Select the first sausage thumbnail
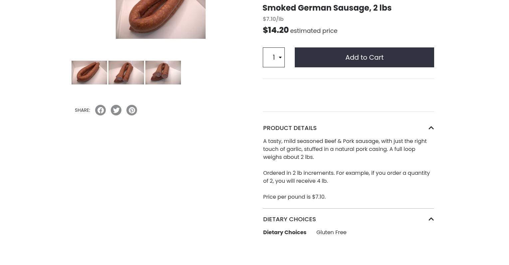This screenshot has height=265, width=509. [x=89, y=73]
